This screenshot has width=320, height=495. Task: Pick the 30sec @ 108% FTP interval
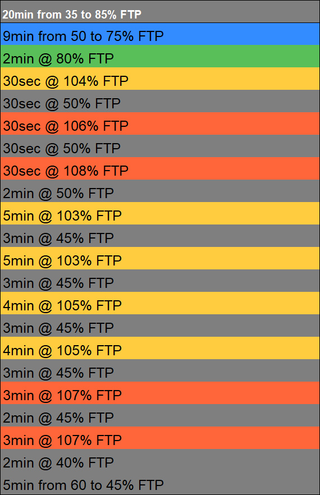[x=160, y=168]
